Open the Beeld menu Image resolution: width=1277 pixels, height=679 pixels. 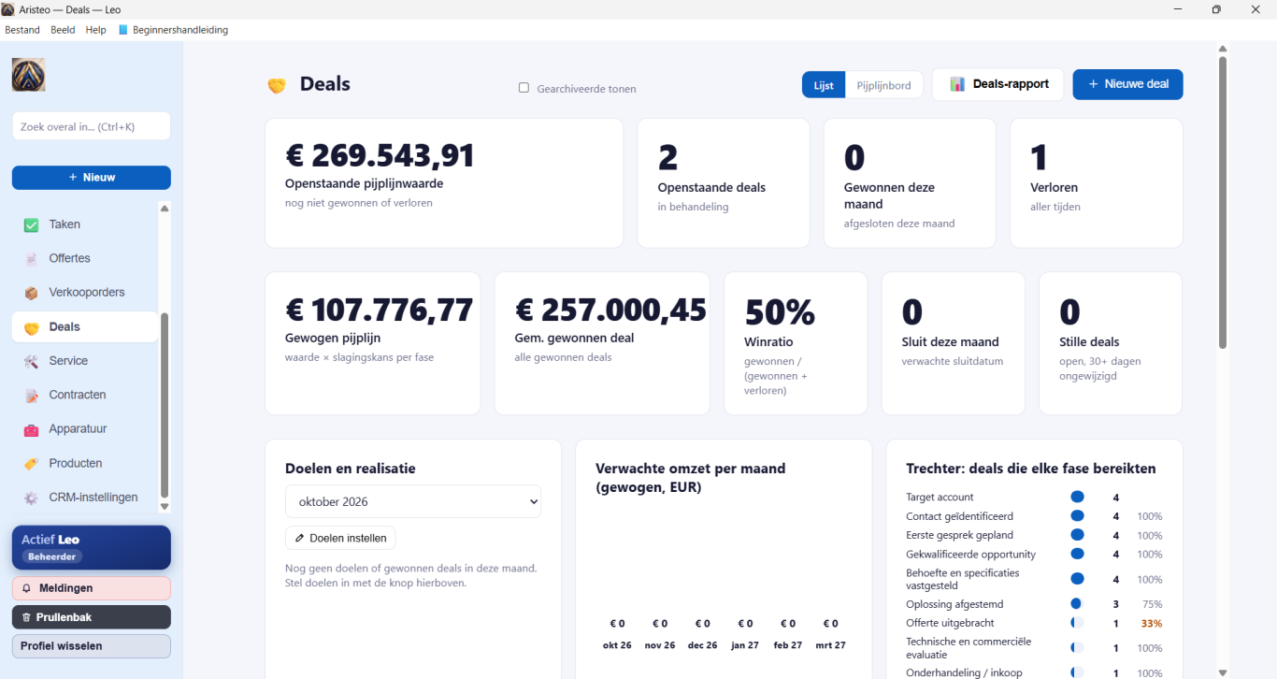pos(63,30)
